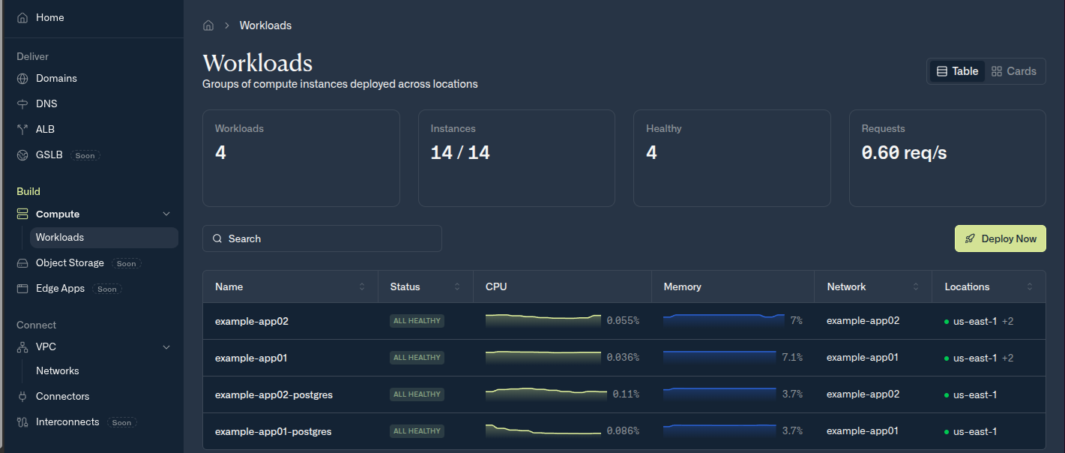Click the Compute server icon
The height and width of the screenshot is (453, 1065).
(22, 214)
